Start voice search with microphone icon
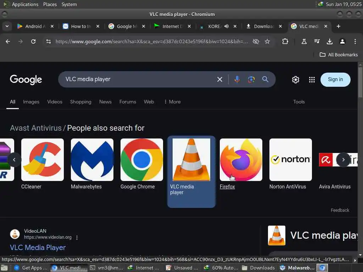This screenshot has width=363, height=272. coord(237,79)
